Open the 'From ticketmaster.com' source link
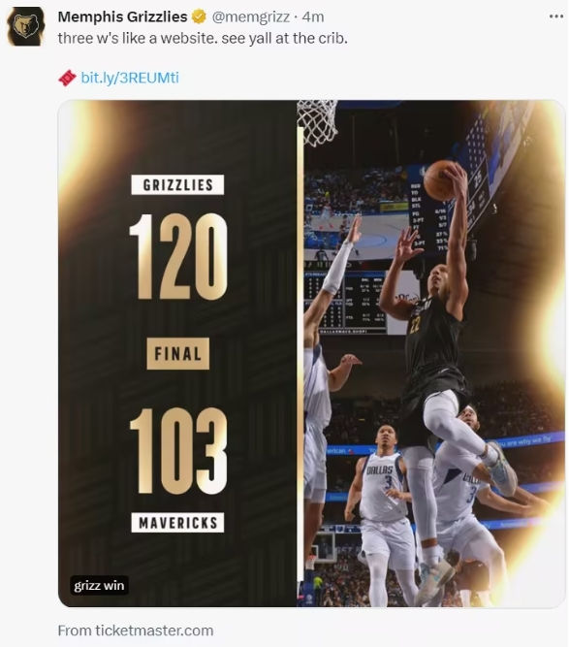569x647 pixels. point(136,631)
